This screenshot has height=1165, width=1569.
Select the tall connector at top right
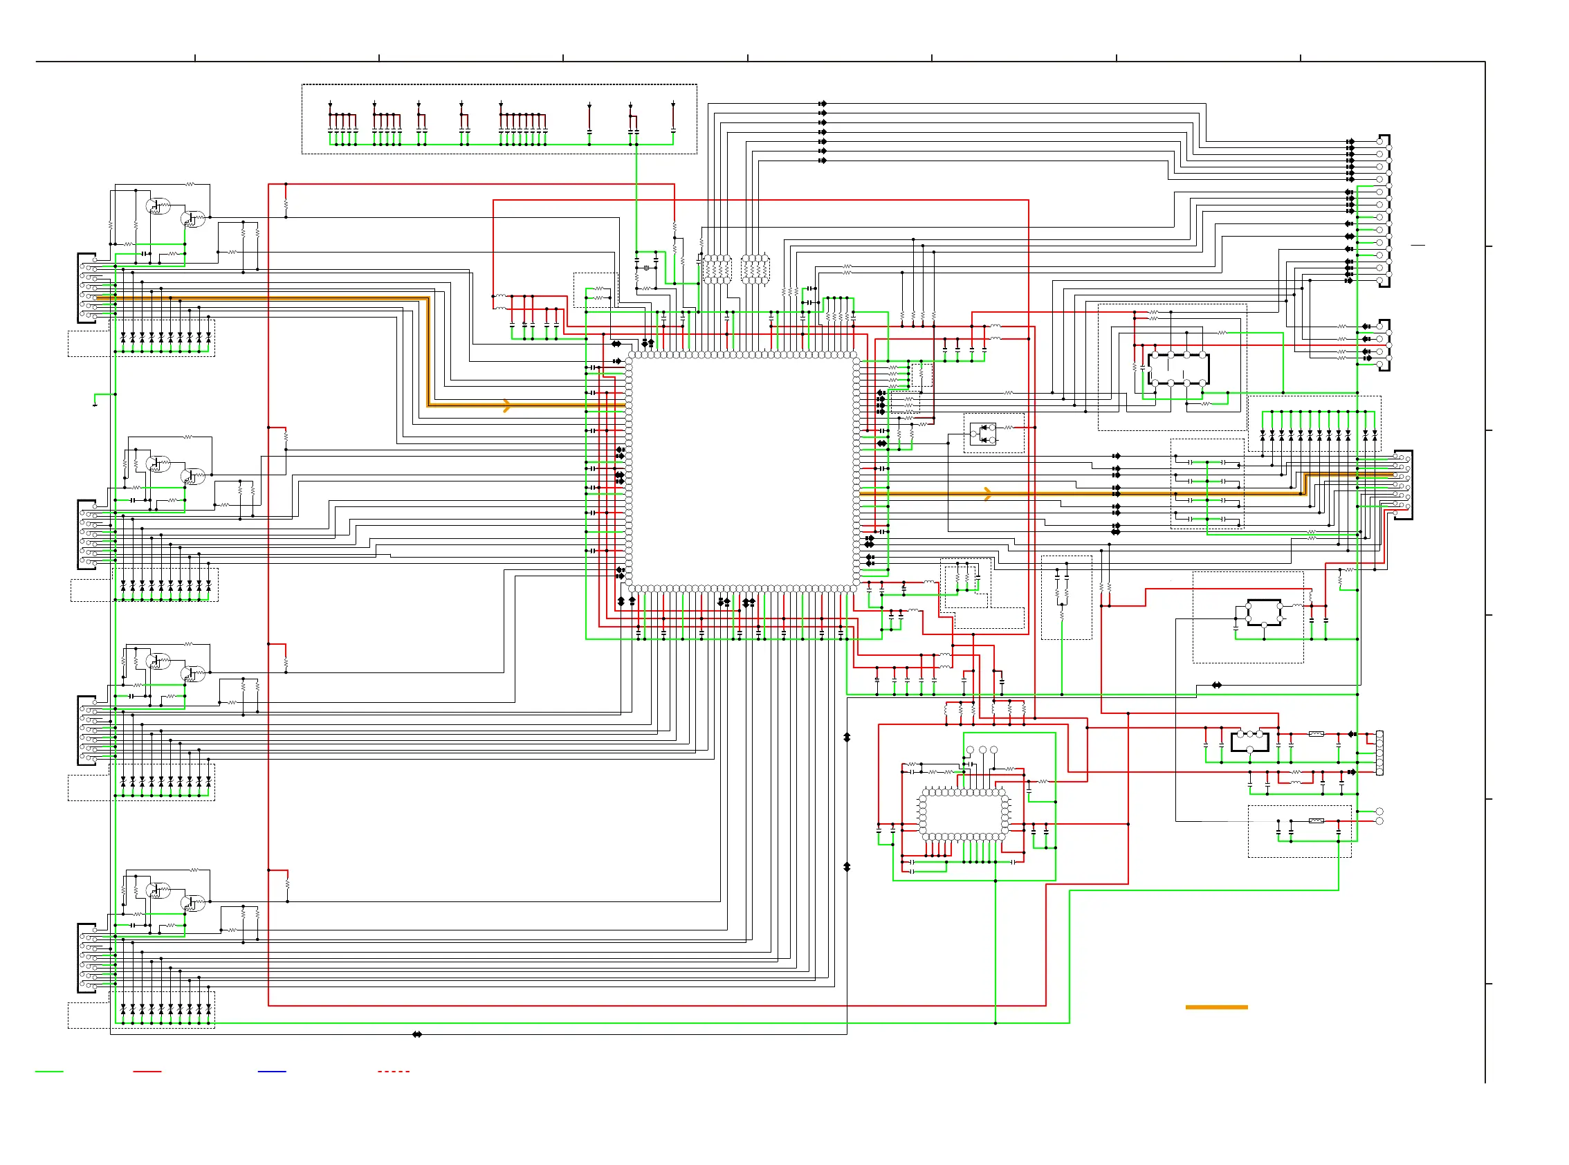1384,211
